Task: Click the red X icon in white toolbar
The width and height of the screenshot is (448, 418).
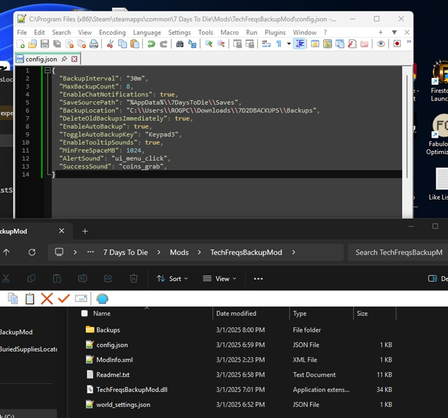Action: pos(47,298)
